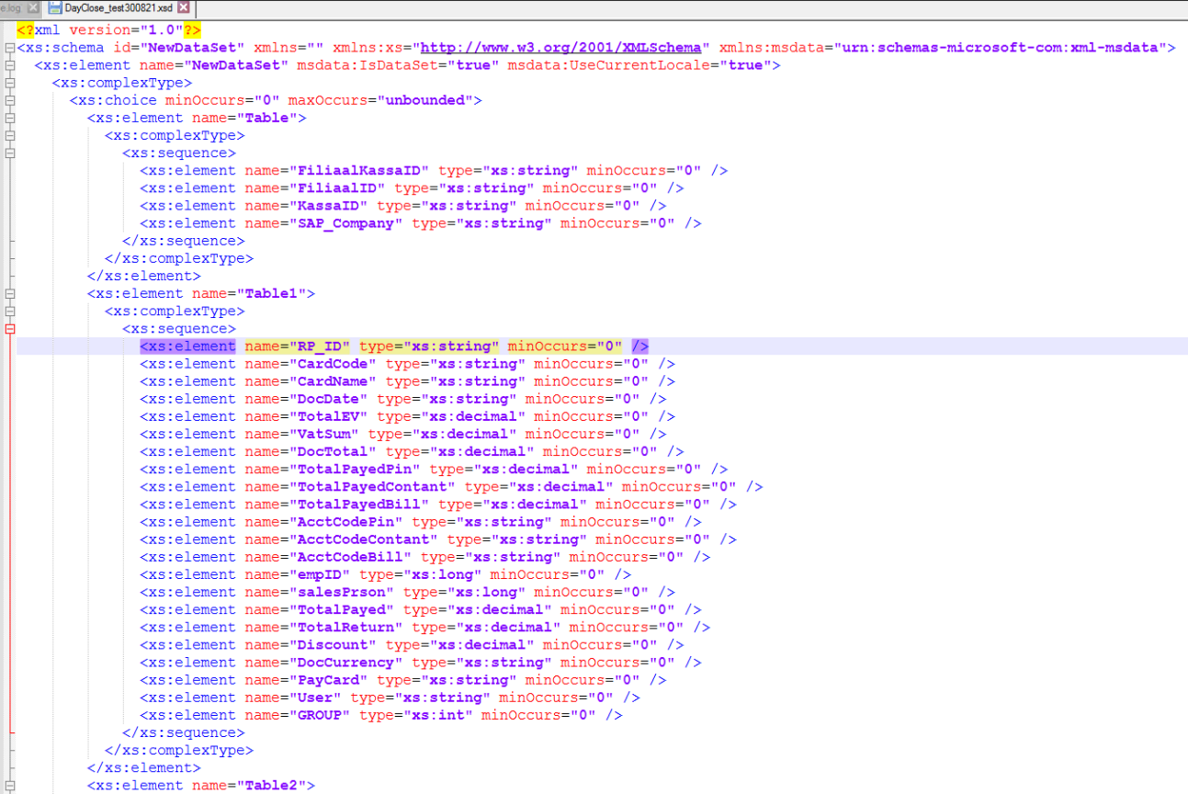The width and height of the screenshot is (1188, 794).
Task: Collapse the Table element block
Action: click(9, 119)
